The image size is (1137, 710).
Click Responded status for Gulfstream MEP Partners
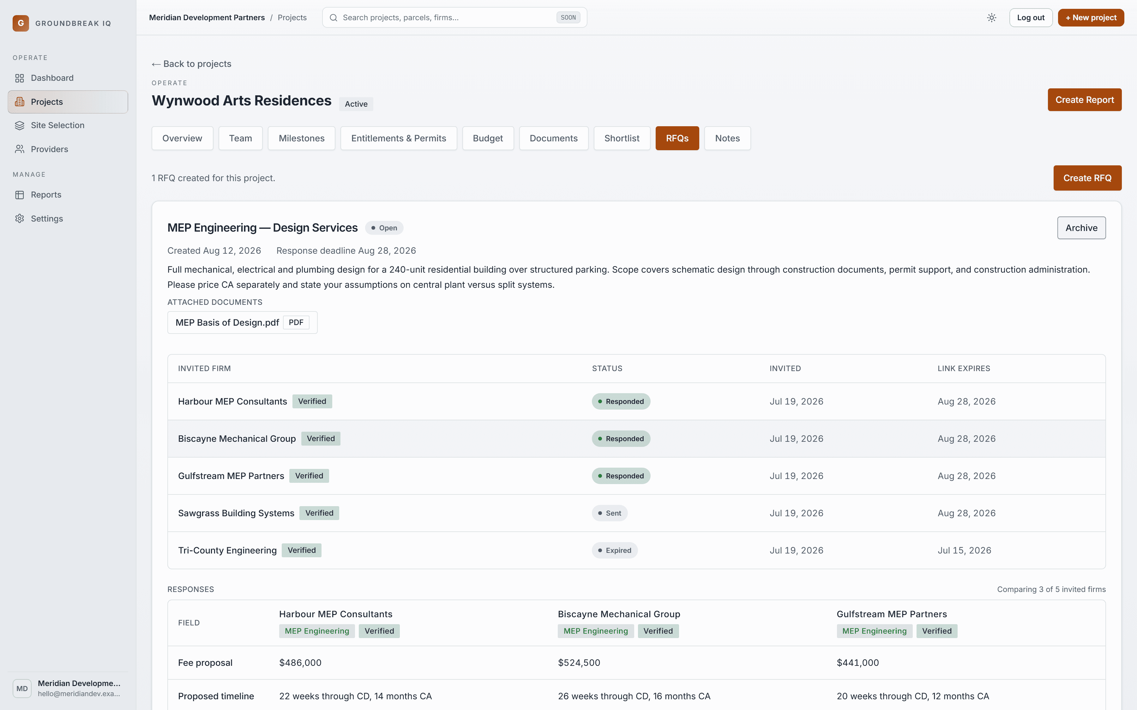click(621, 476)
